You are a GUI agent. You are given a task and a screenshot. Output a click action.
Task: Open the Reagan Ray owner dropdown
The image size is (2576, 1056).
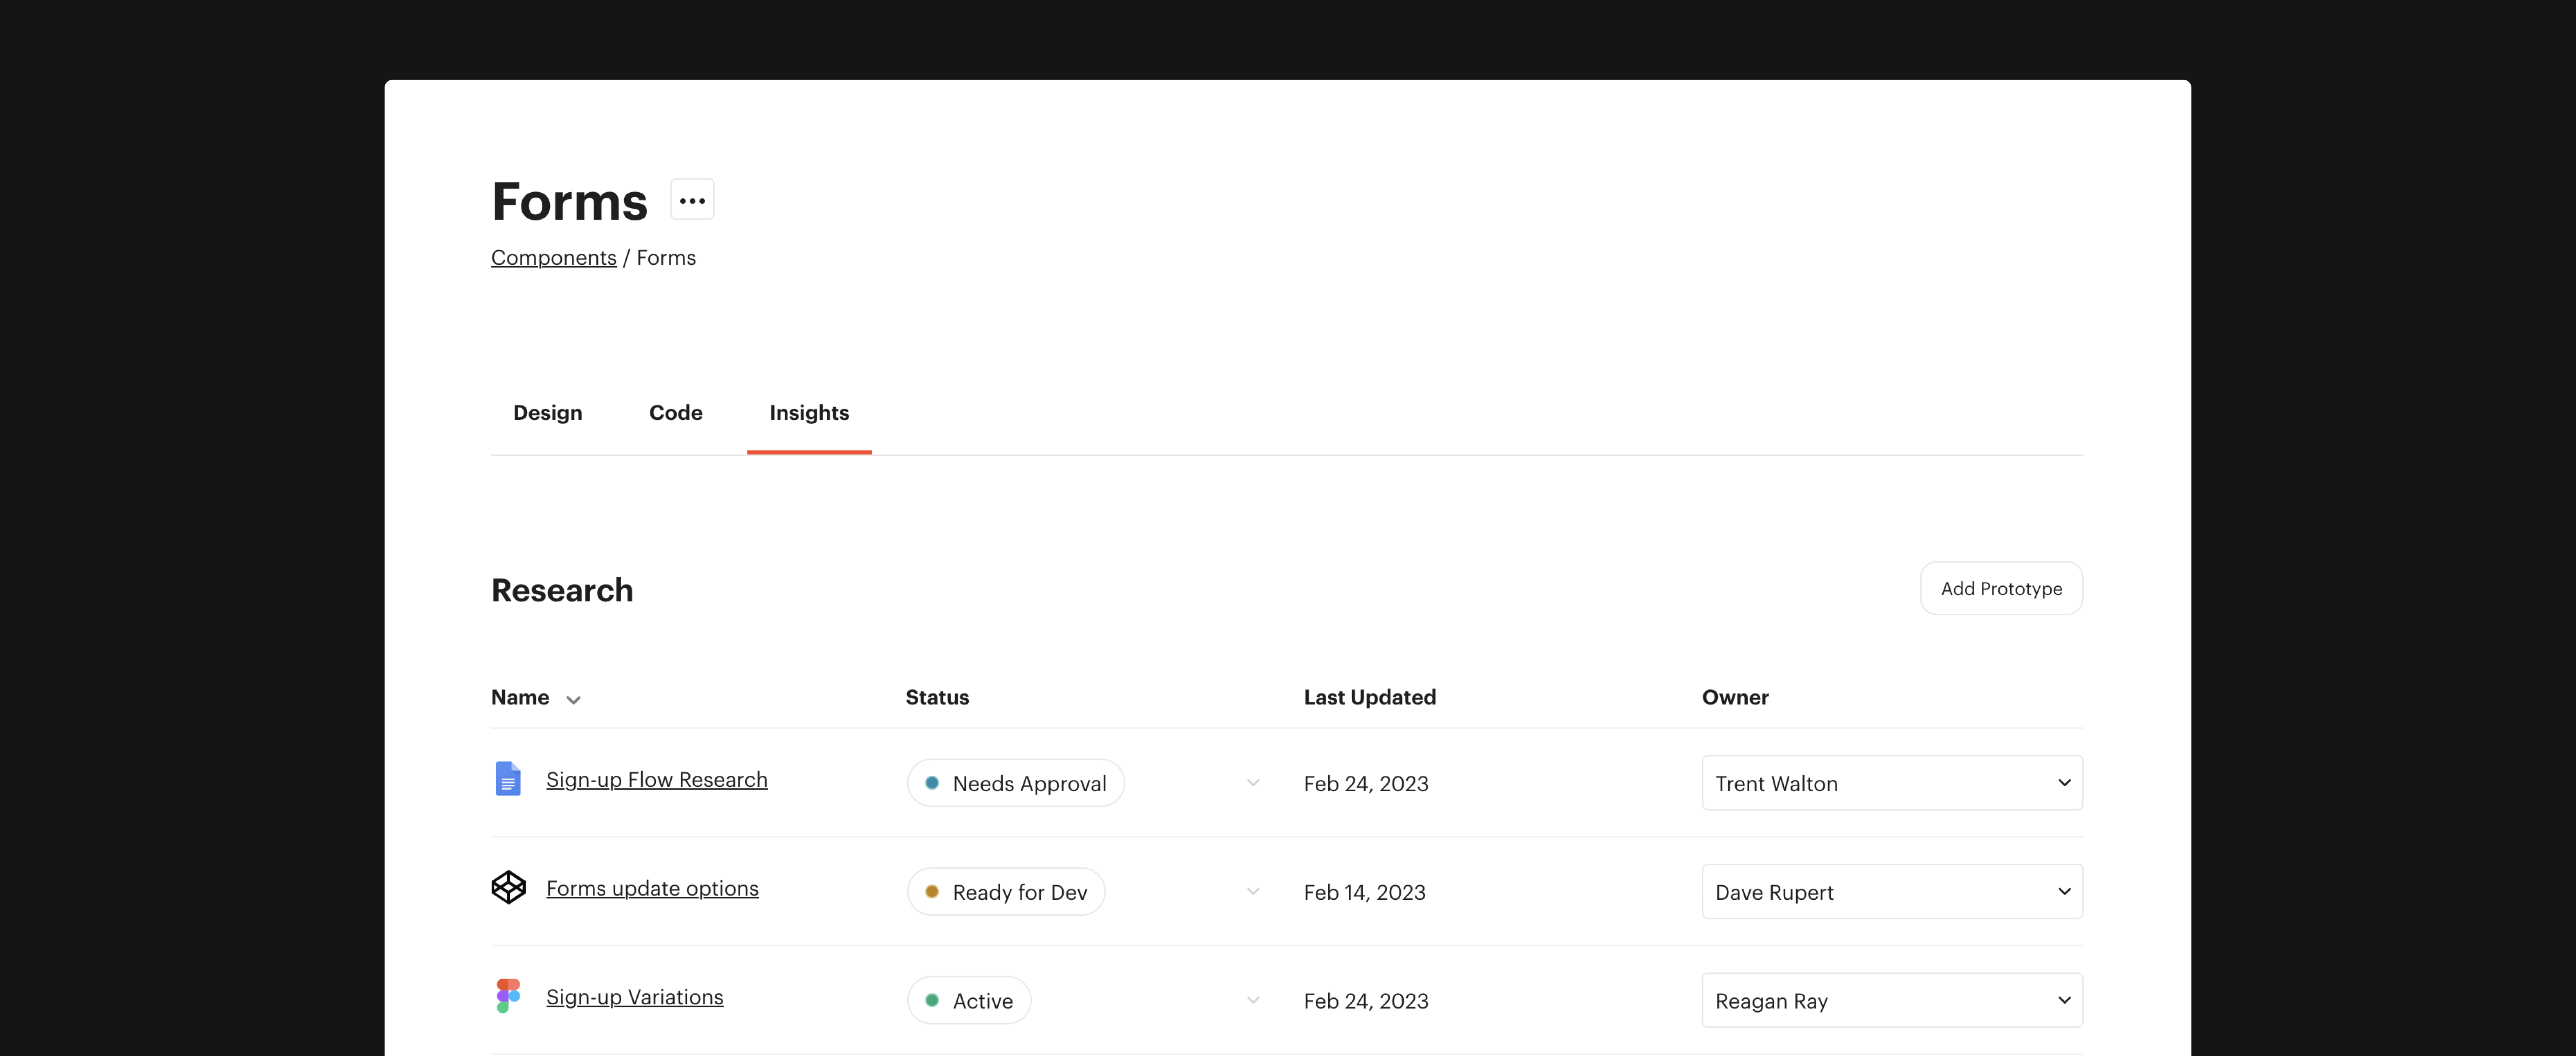[1892, 1000]
